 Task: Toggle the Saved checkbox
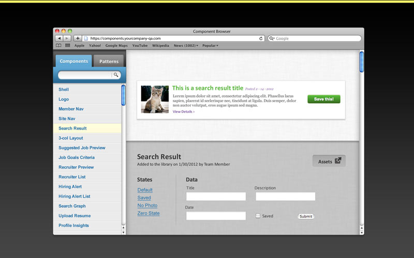click(x=258, y=216)
